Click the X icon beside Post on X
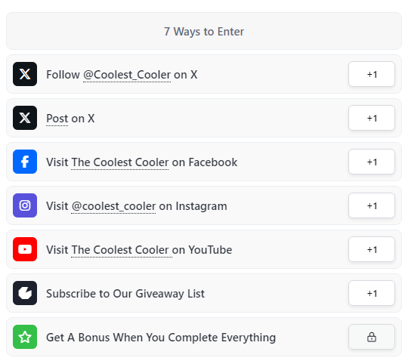This screenshot has width=408, height=361. pos(25,118)
